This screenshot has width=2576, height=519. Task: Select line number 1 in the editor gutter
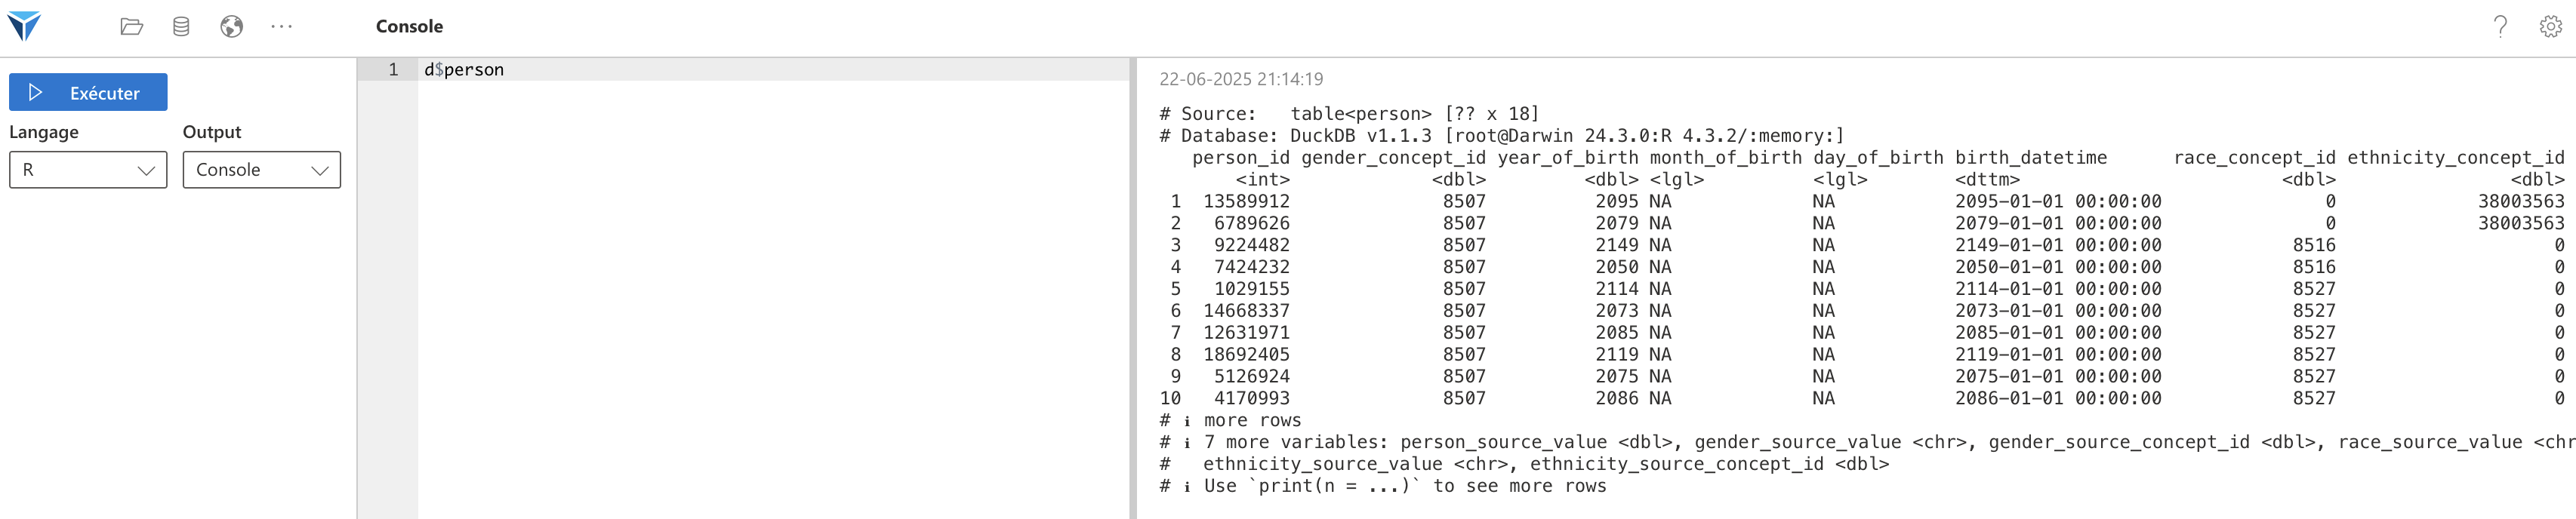click(x=393, y=70)
